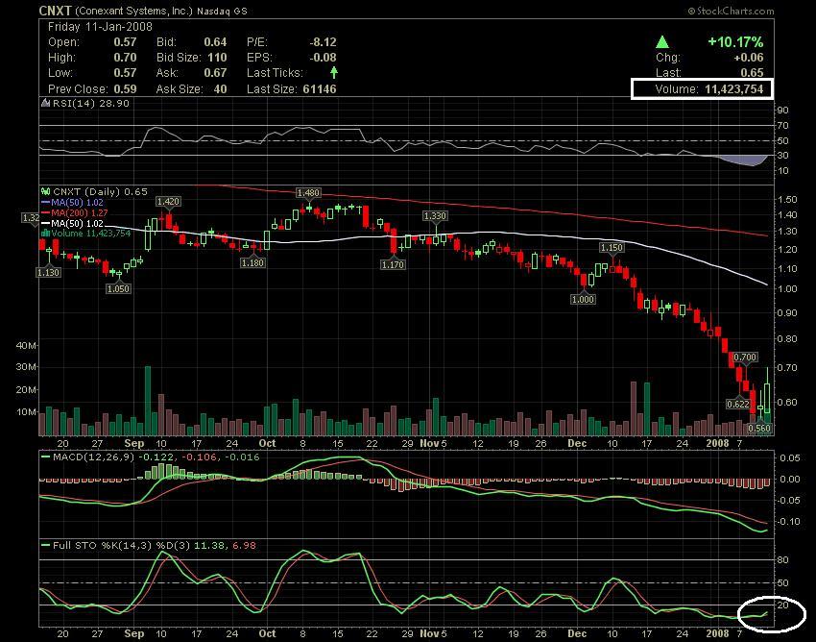Click the -0.10 MACD axis label
This screenshot has height=642, width=816.
[x=788, y=522]
